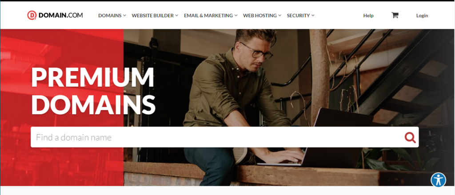The image size is (455, 195).
Task: Open the blue accessibility options icon
Action: [438, 180]
